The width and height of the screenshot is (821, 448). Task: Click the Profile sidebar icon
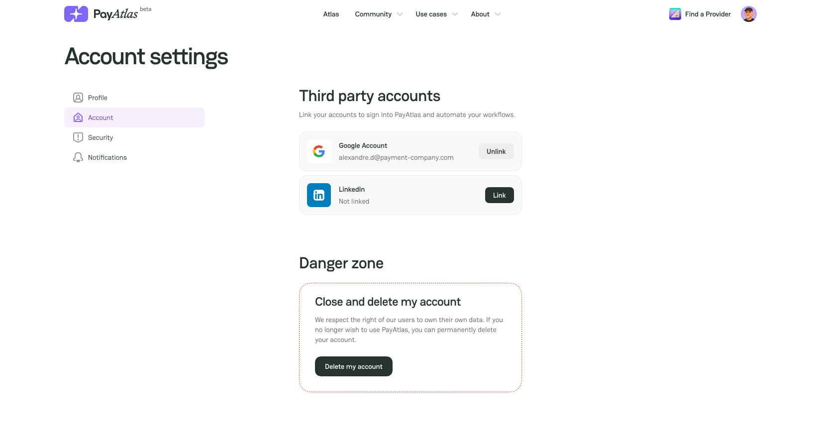pyautogui.click(x=78, y=98)
